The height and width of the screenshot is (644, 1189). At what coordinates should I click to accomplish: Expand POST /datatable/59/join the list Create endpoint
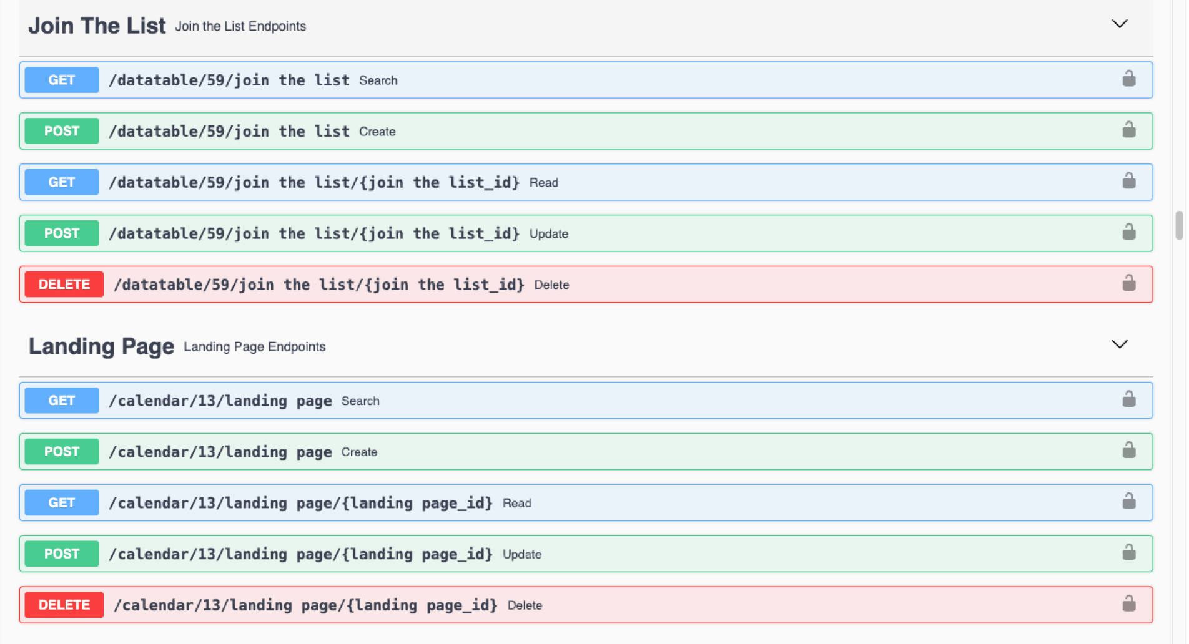[x=586, y=131]
